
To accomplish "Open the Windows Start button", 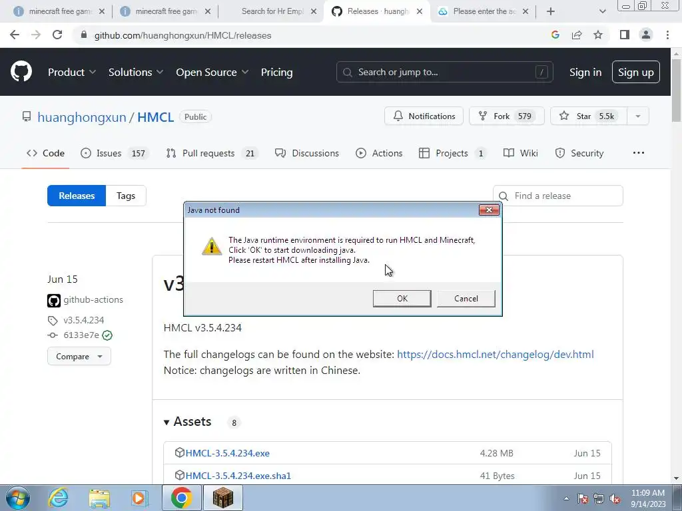I will tap(18, 498).
